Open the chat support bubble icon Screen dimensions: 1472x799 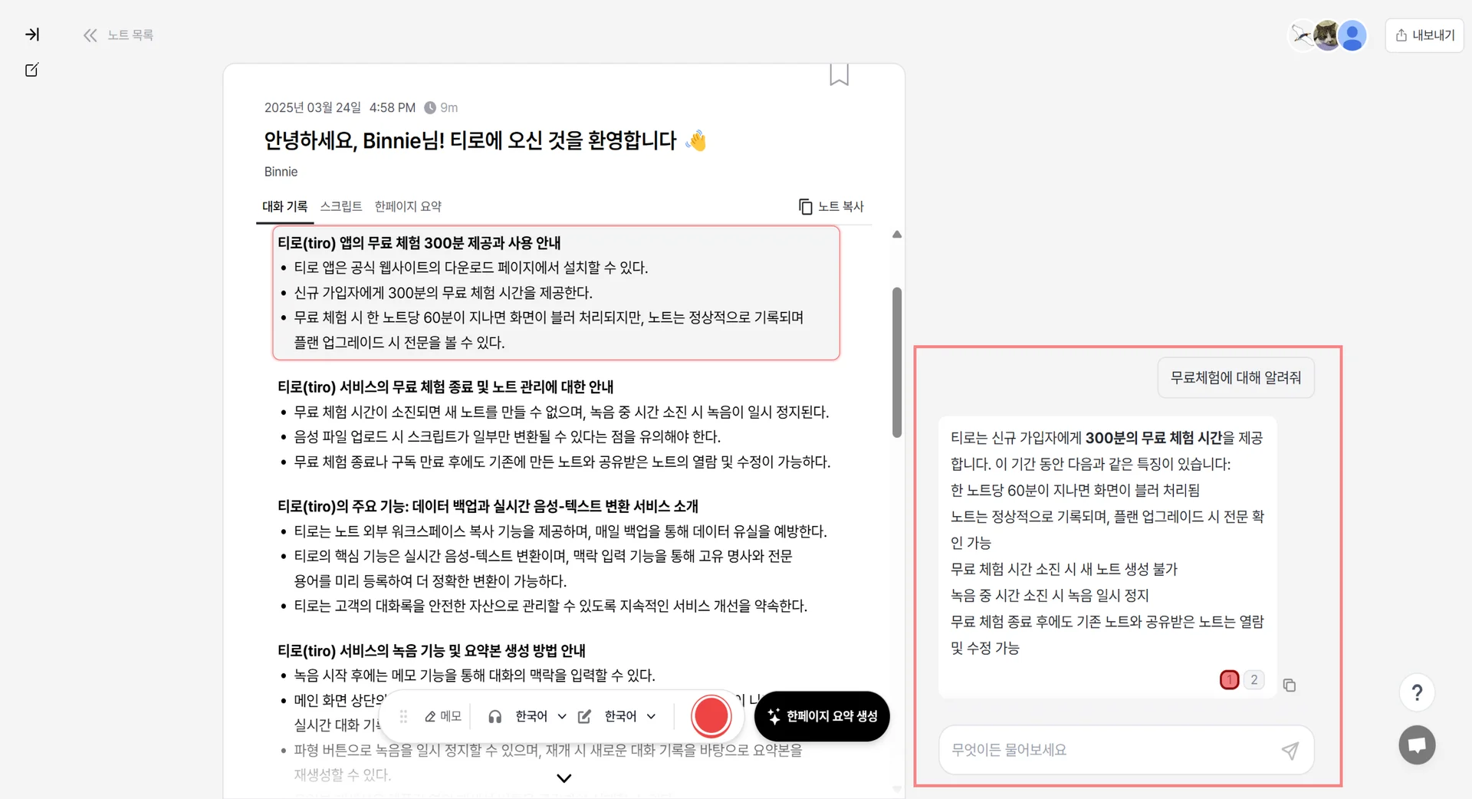click(x=1417, y=745)
